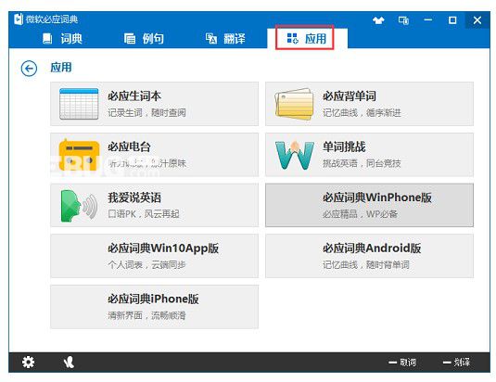Open 我爱说英语 via its title text

pos(134,197)
